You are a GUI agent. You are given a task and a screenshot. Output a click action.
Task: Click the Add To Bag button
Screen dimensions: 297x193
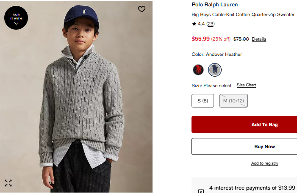244,124
